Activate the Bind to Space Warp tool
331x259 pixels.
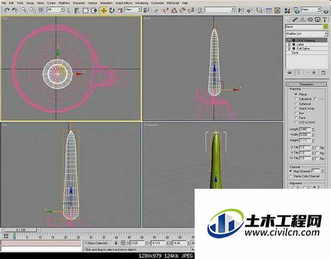[x=41, y=10]
